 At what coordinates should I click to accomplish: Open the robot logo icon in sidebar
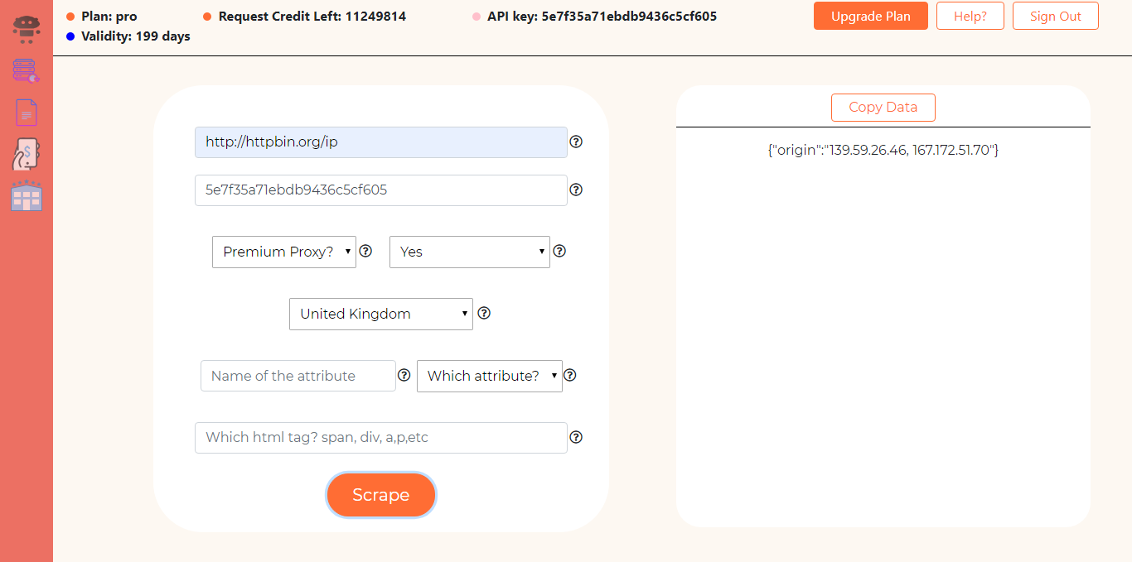27,29
